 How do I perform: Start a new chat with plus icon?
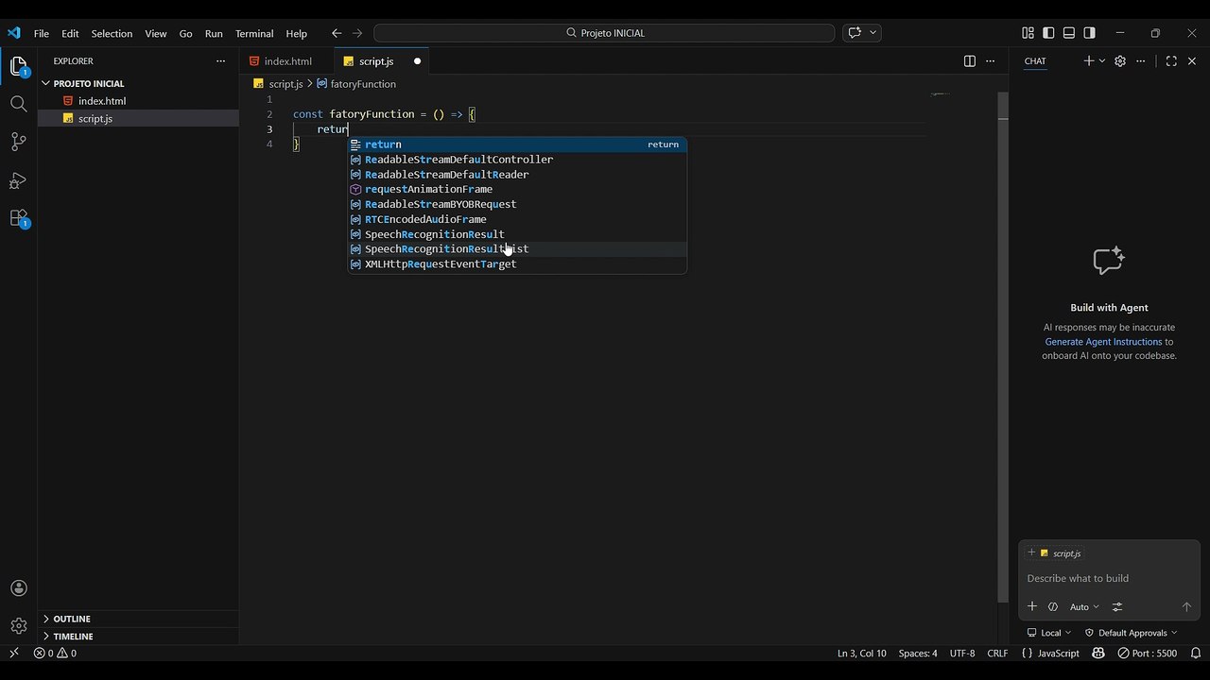coord(1088,61)
